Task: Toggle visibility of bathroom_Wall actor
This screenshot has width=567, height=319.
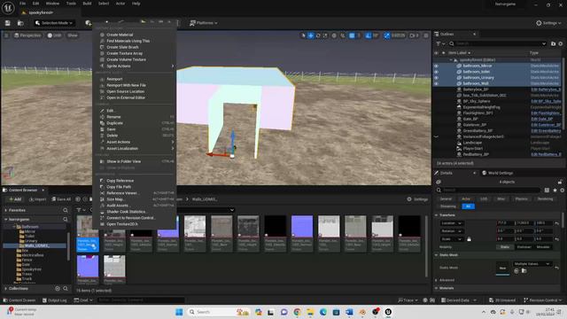Action: tap(436, 83)
